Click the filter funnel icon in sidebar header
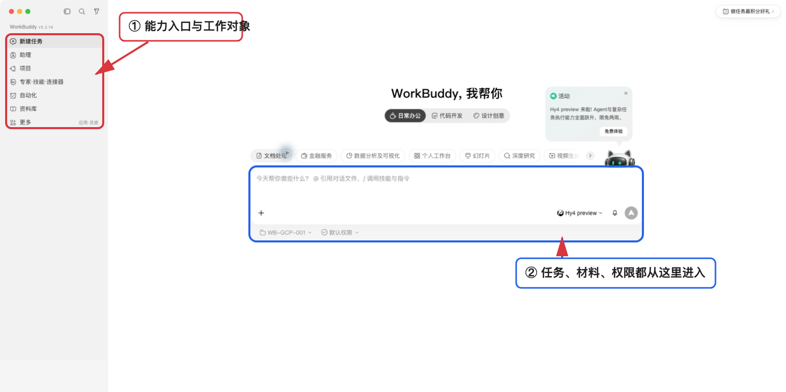Viewport: 786px width, 392px height. (97, 11)
